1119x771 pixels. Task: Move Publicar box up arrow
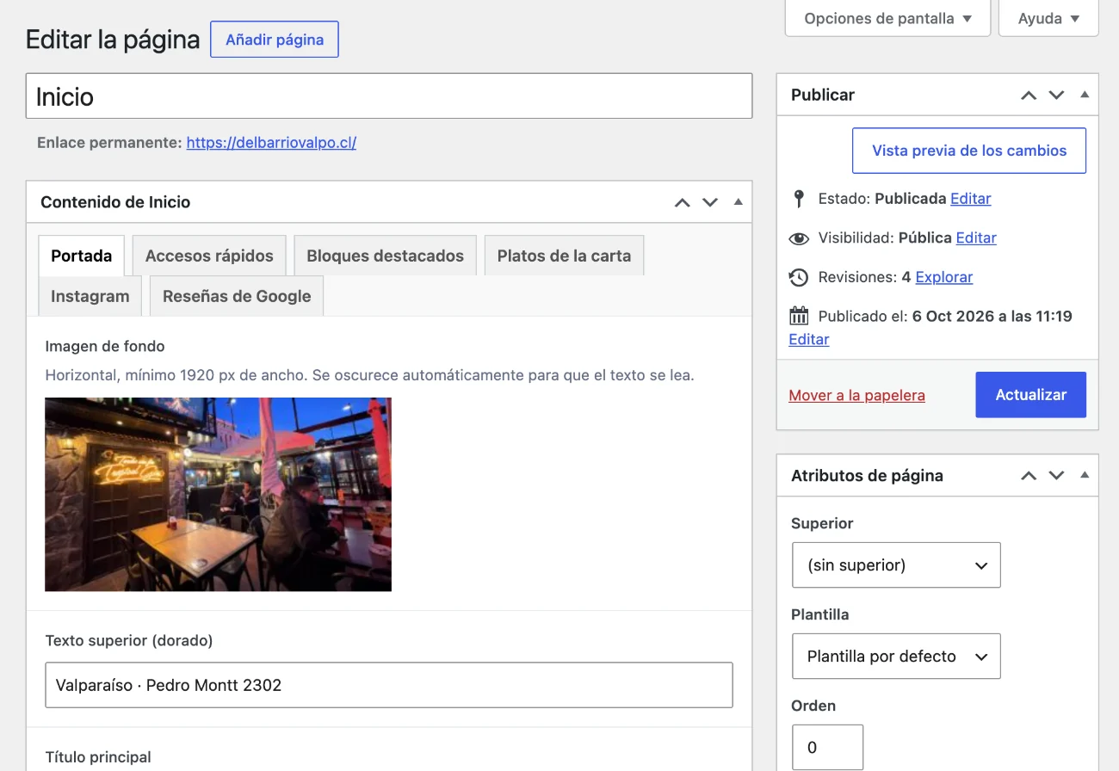1029,96
